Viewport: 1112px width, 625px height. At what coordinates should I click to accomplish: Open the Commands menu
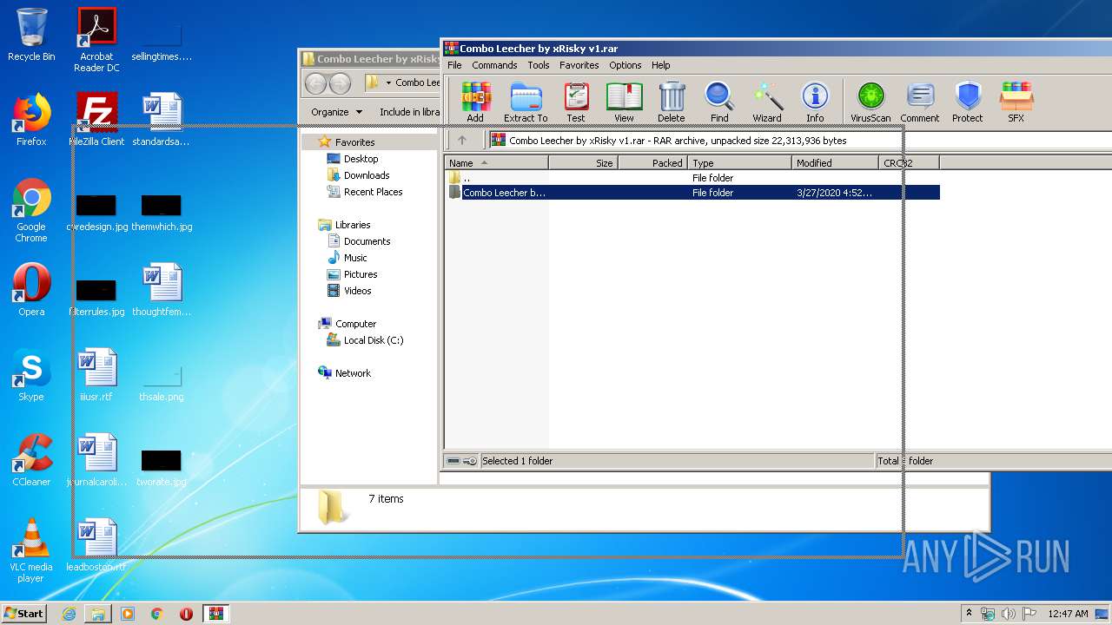(x=494, y=65)
